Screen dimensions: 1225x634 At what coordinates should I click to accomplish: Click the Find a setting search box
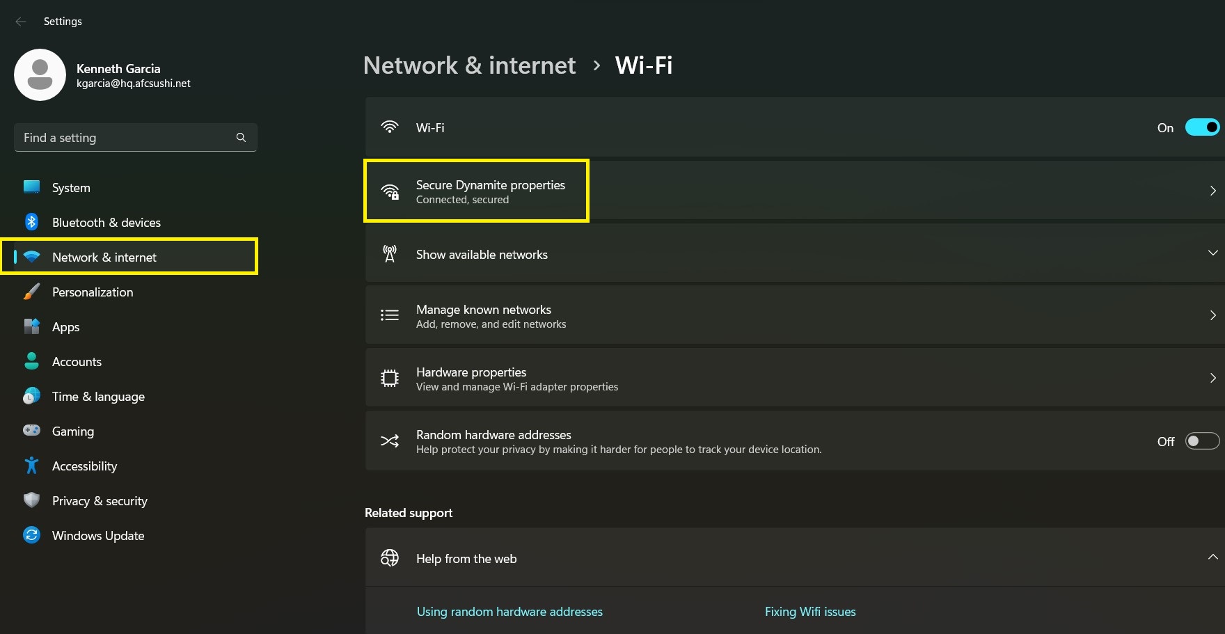[x=136, y=138]
